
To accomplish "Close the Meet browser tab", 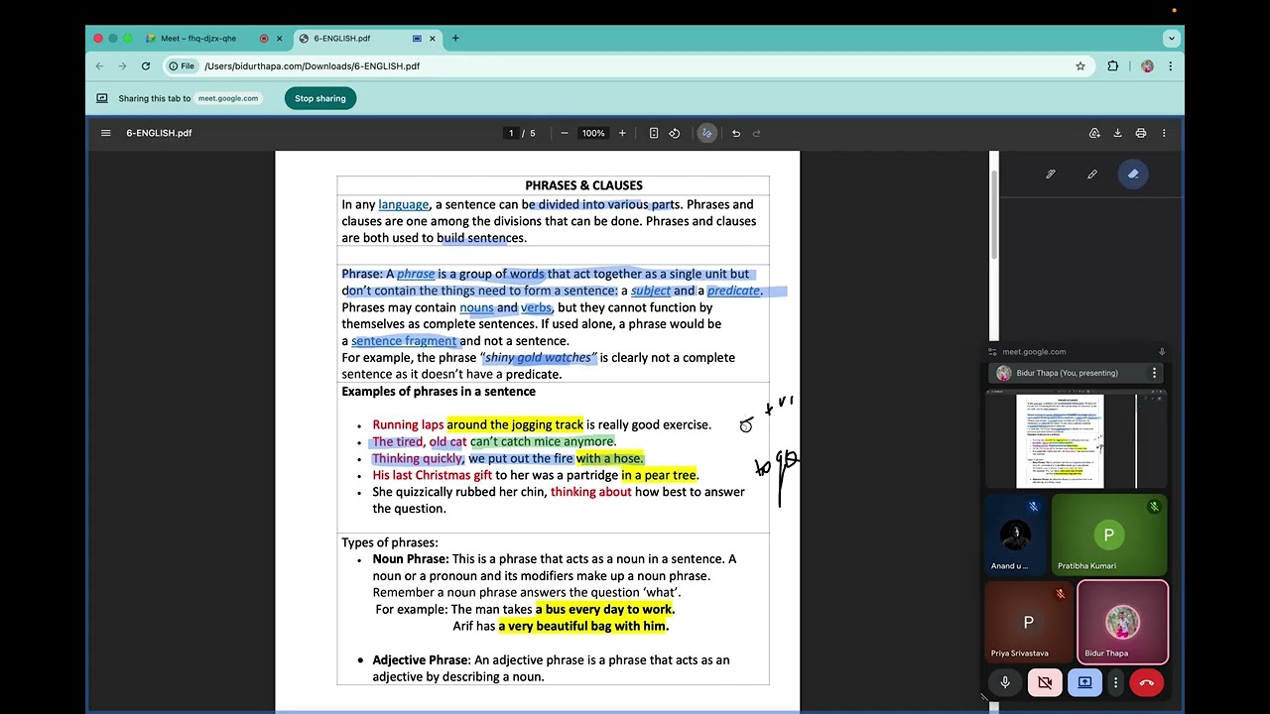I will coord(279,39).
